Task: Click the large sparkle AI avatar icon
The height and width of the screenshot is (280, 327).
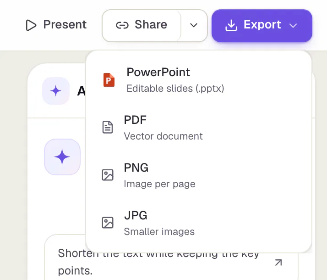Action: coord(62,157)
